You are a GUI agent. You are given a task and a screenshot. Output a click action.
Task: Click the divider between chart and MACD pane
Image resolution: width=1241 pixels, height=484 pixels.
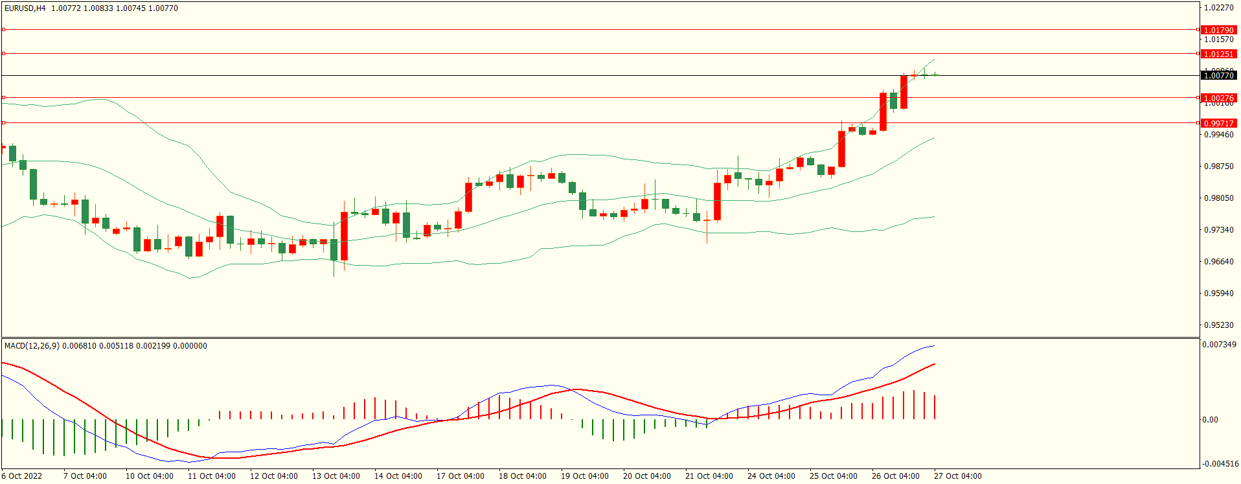[600, 338]
